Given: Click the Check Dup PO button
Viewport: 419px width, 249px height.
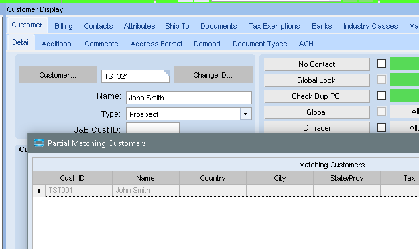Looking at the screenshot, I should 317,96.
